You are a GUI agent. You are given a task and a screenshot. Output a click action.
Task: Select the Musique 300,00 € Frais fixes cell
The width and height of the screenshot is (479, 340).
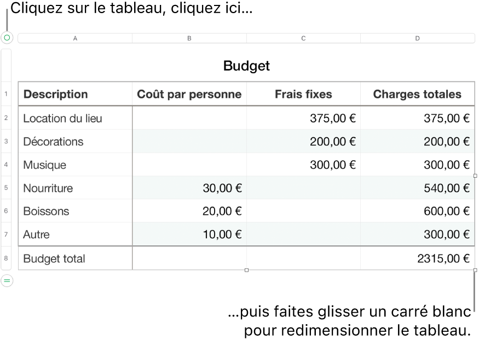pos(303,165)
